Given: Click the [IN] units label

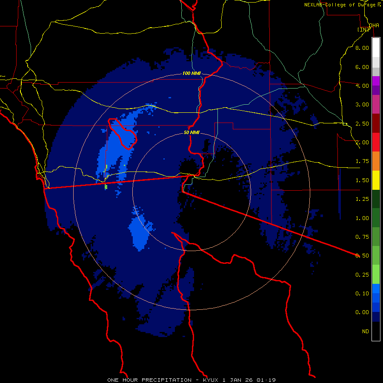Looking at the screenshot, I should point(363,29).
